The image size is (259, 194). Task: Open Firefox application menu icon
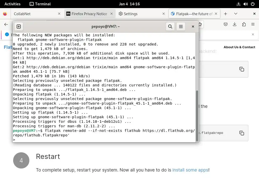[x=253, y=25]
